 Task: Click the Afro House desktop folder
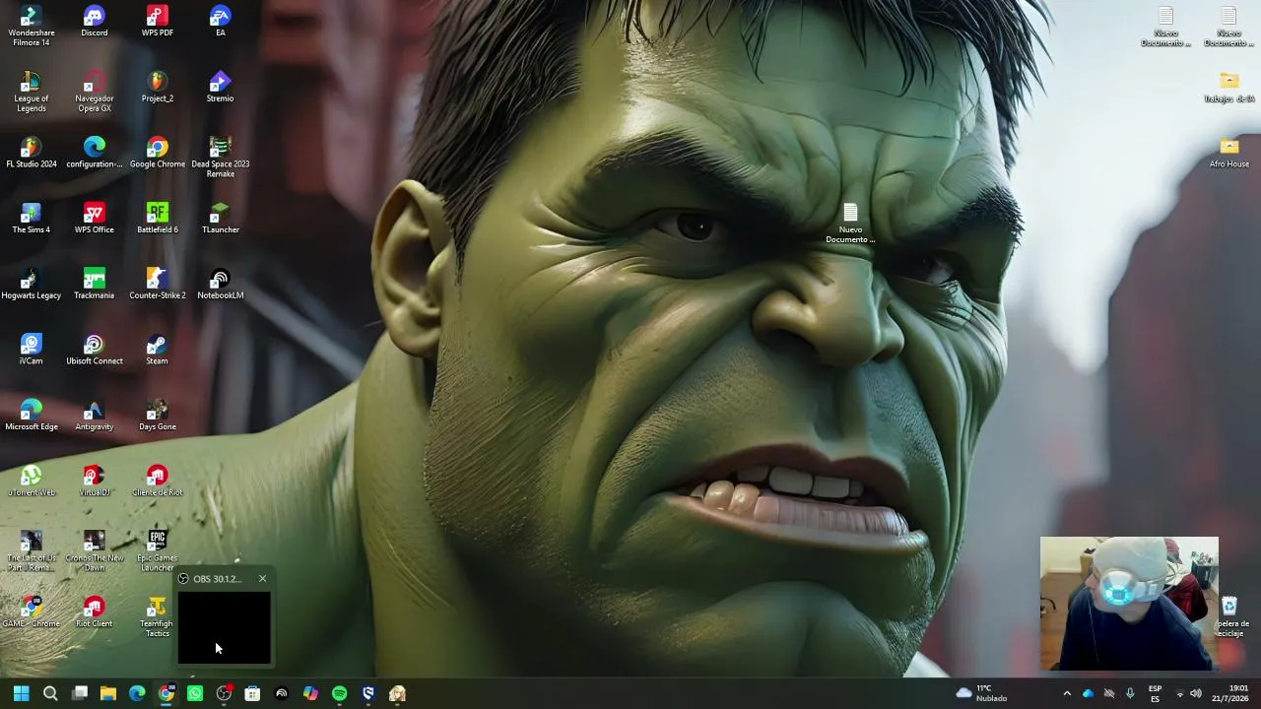[1229, 153]
